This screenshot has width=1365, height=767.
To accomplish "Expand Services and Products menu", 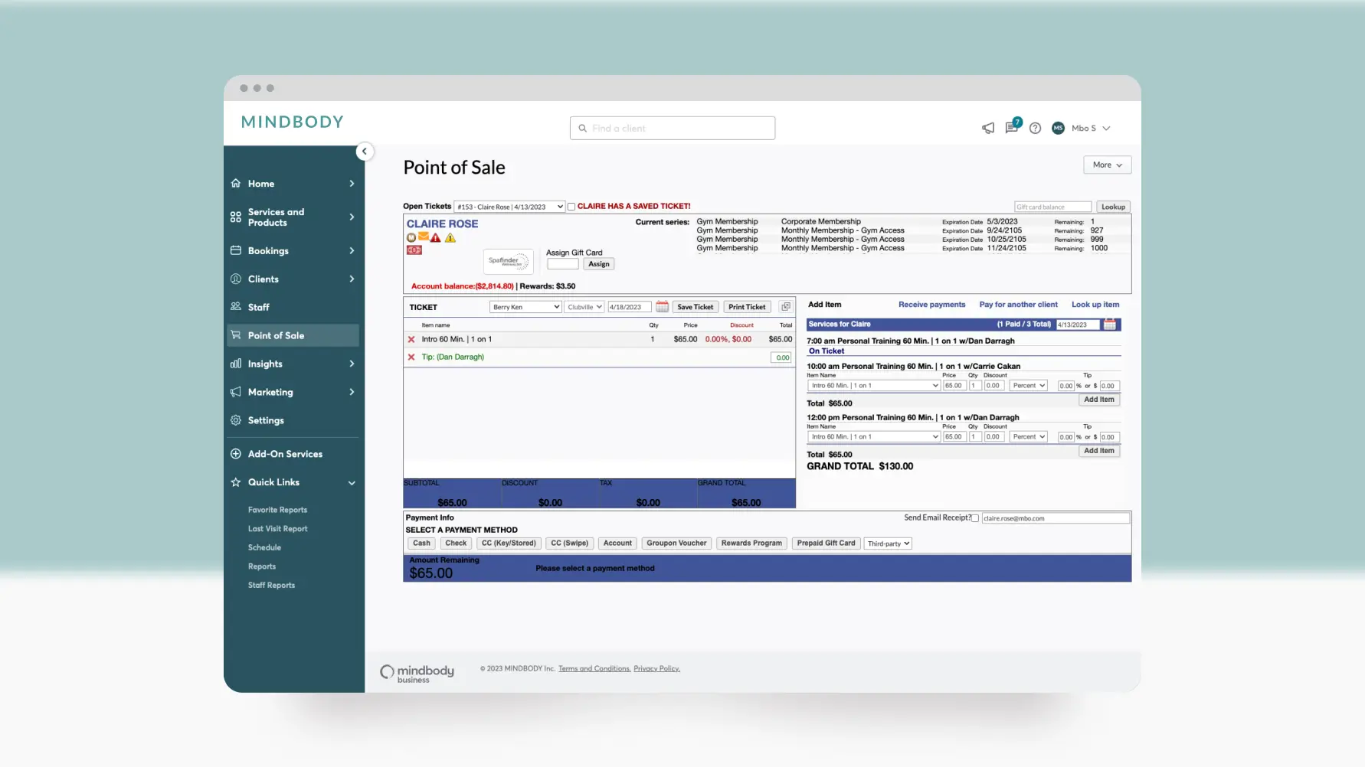I will pos(293,217).
